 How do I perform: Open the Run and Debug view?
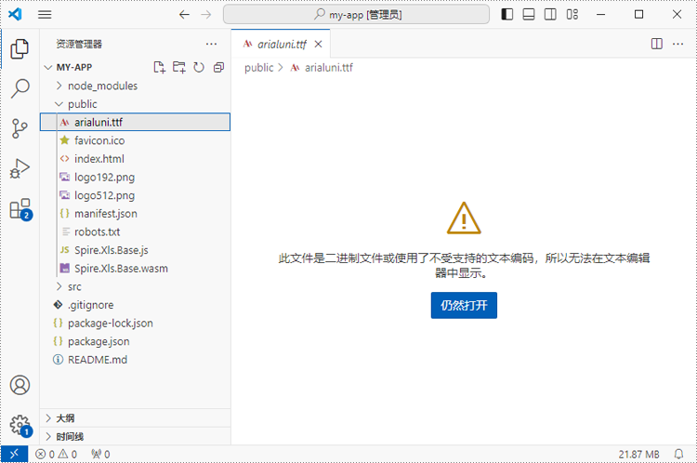[20, 168]
